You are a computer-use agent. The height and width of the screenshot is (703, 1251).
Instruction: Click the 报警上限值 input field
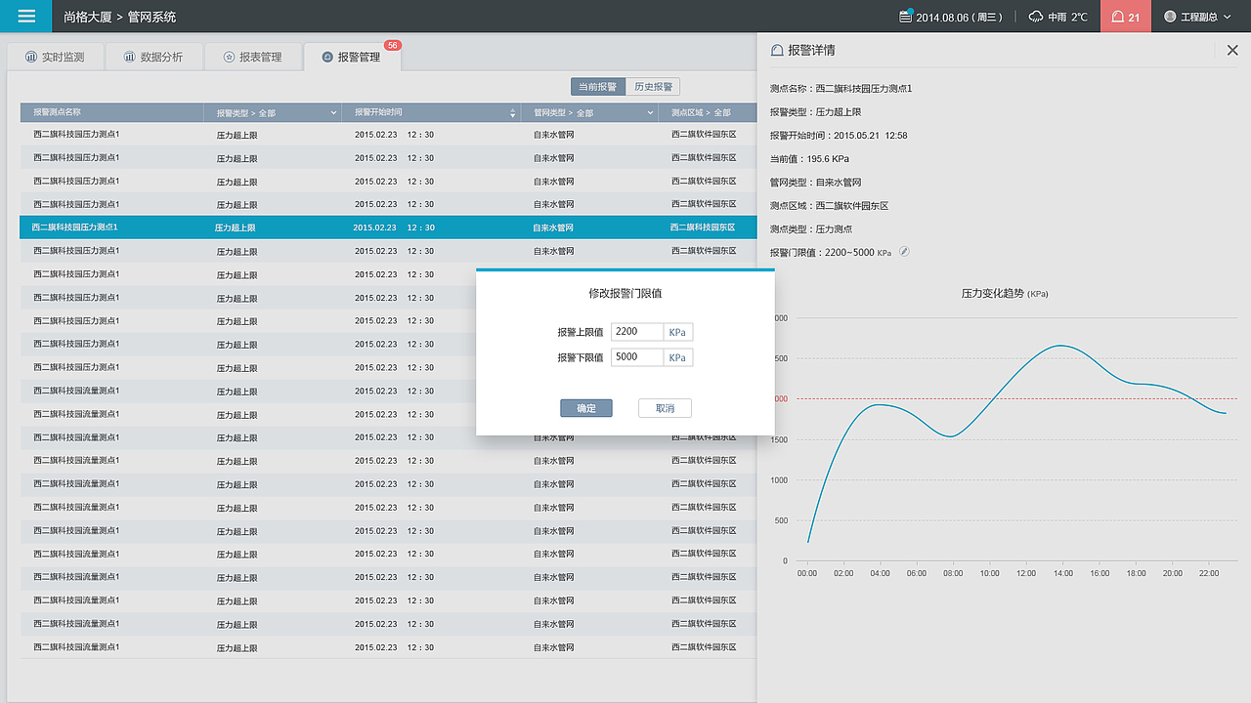637,332
